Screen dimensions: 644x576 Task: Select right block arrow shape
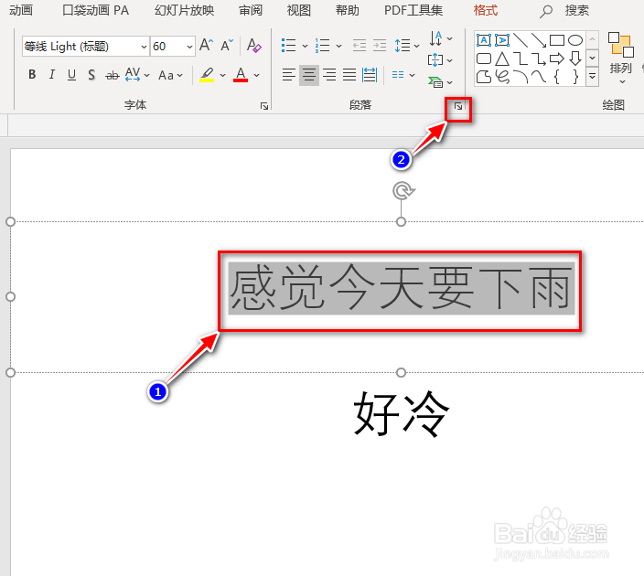point(557,59)
